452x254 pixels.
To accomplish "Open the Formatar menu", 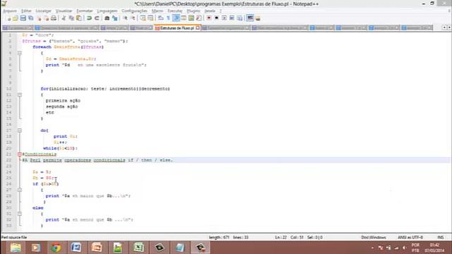I will pos(85,11).
